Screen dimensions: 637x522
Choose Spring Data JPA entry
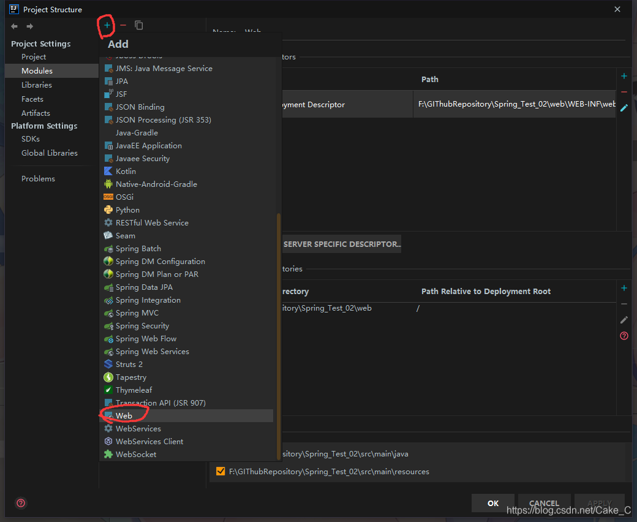pos(187,287)
